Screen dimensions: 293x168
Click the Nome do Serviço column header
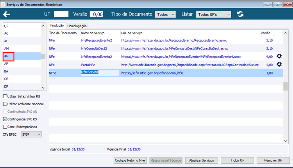tap(93, 33)
